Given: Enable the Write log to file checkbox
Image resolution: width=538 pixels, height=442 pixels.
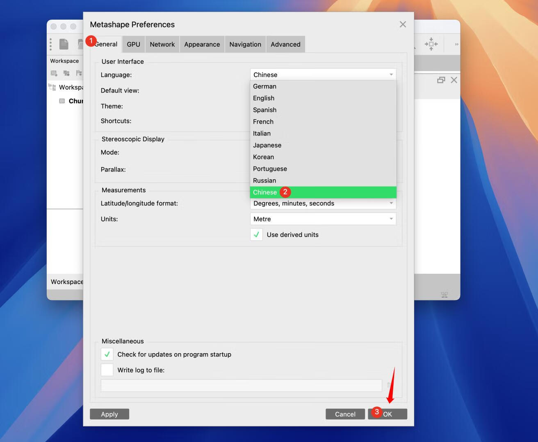Looking at the screenshot, I should click(x=107, y=370).
